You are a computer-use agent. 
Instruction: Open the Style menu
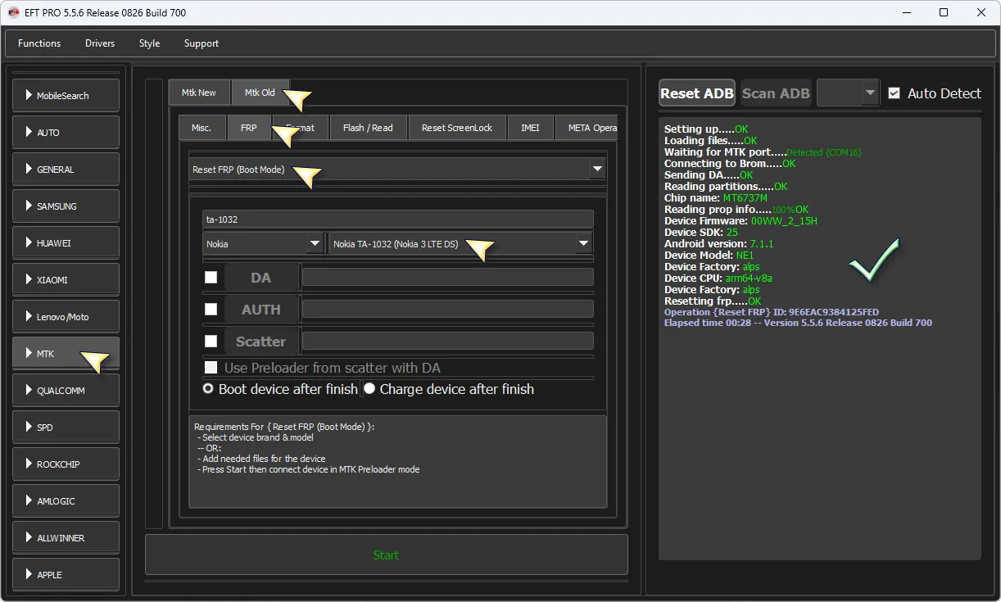149,43
